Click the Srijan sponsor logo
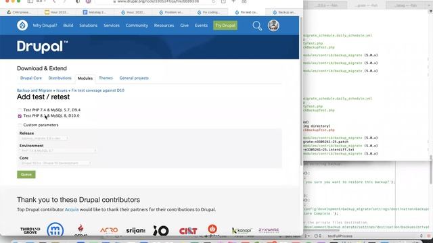 pyautogui.click(x=135, y=230)
